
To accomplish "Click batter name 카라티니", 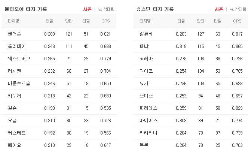I will [149, 133].
